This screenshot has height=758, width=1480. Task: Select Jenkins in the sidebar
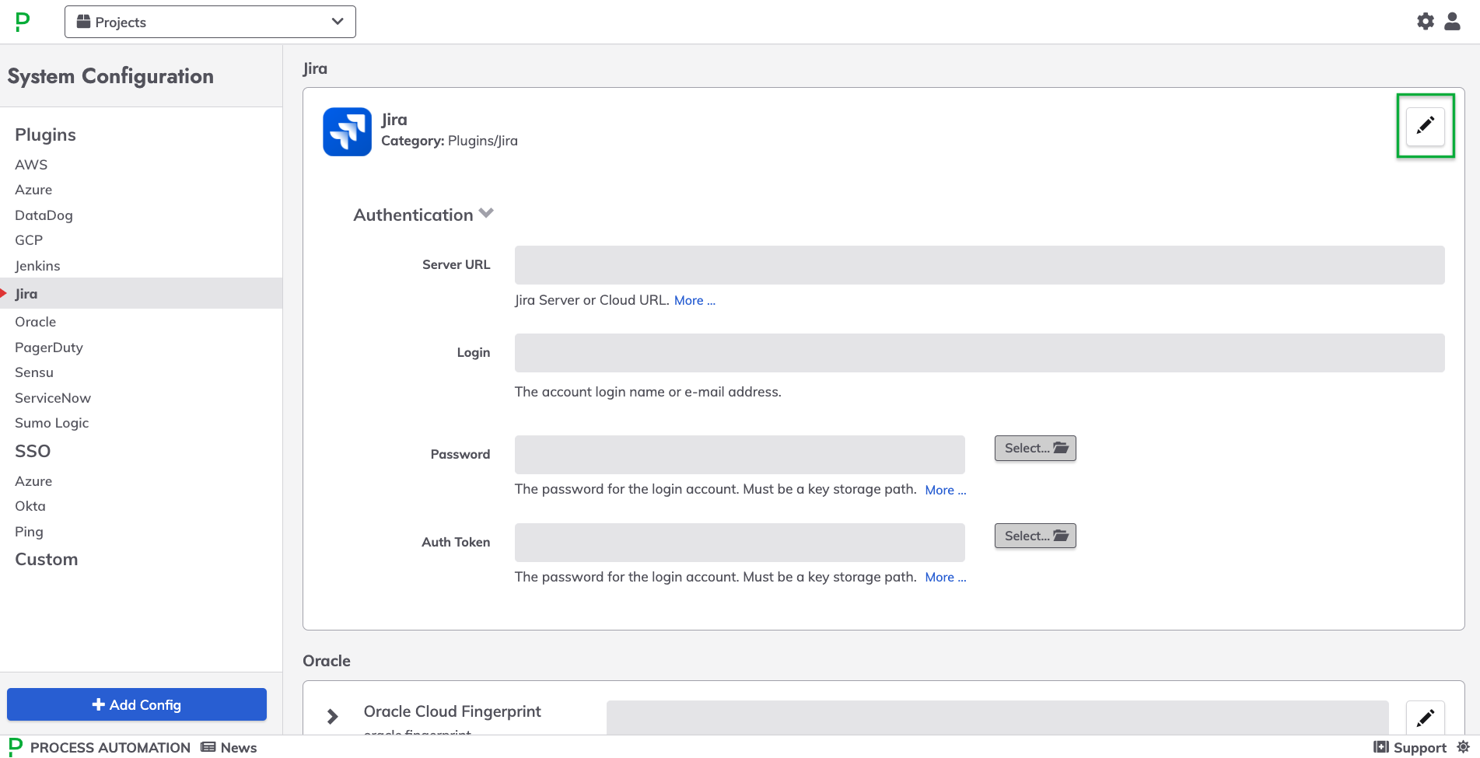[37, 266]
